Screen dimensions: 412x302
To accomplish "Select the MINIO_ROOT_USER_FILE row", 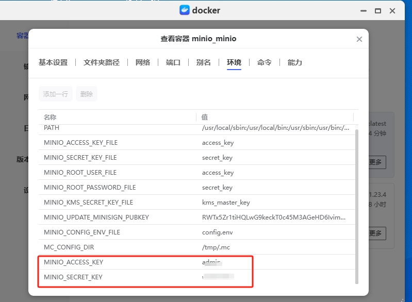I will [197, 172].
